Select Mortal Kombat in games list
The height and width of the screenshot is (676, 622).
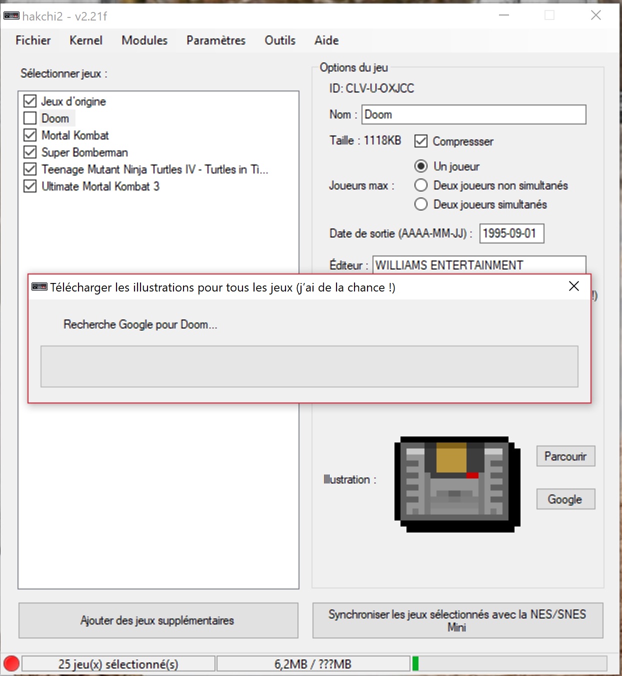(x=75, y=135)
